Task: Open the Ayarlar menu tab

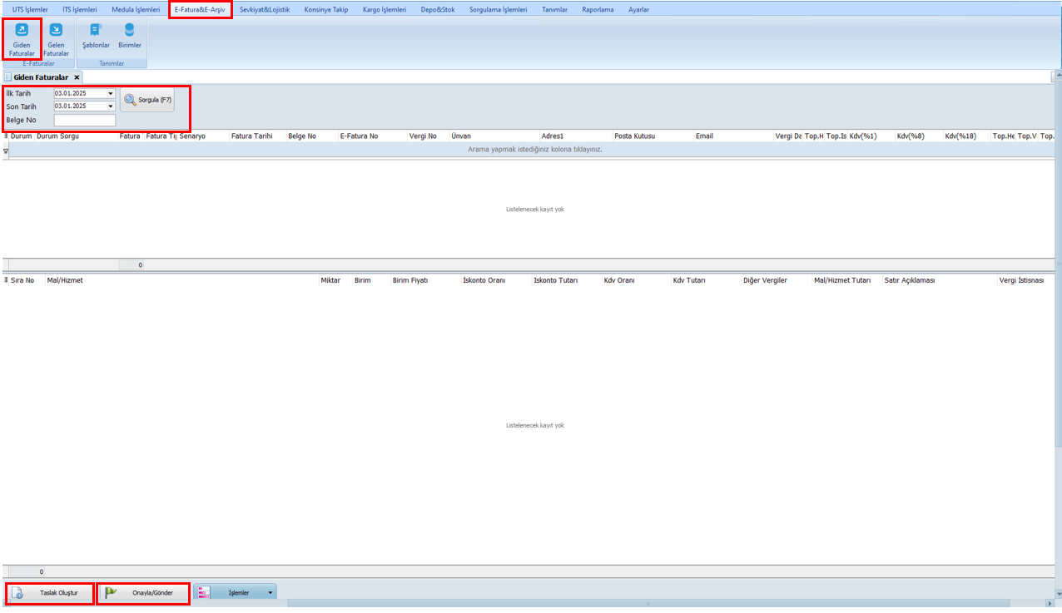Action: [x=638, y=10]
